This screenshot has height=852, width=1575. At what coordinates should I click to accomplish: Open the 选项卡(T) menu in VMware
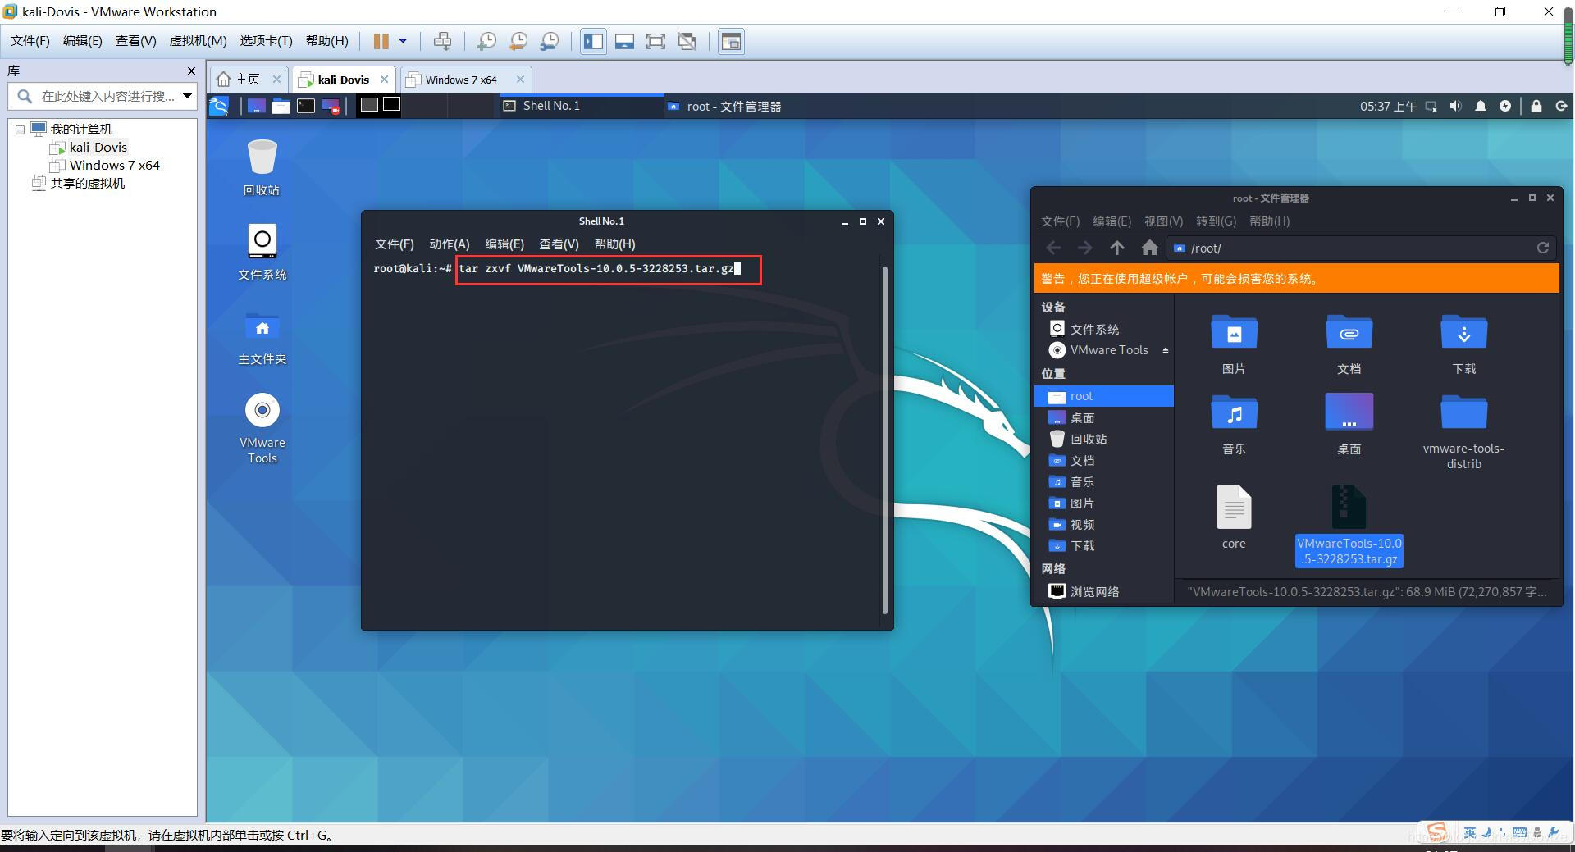(x=266, y=41)
